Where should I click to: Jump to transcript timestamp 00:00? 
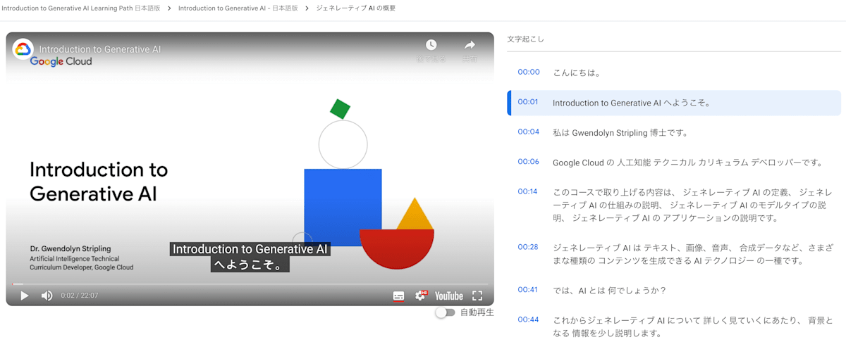528,72
